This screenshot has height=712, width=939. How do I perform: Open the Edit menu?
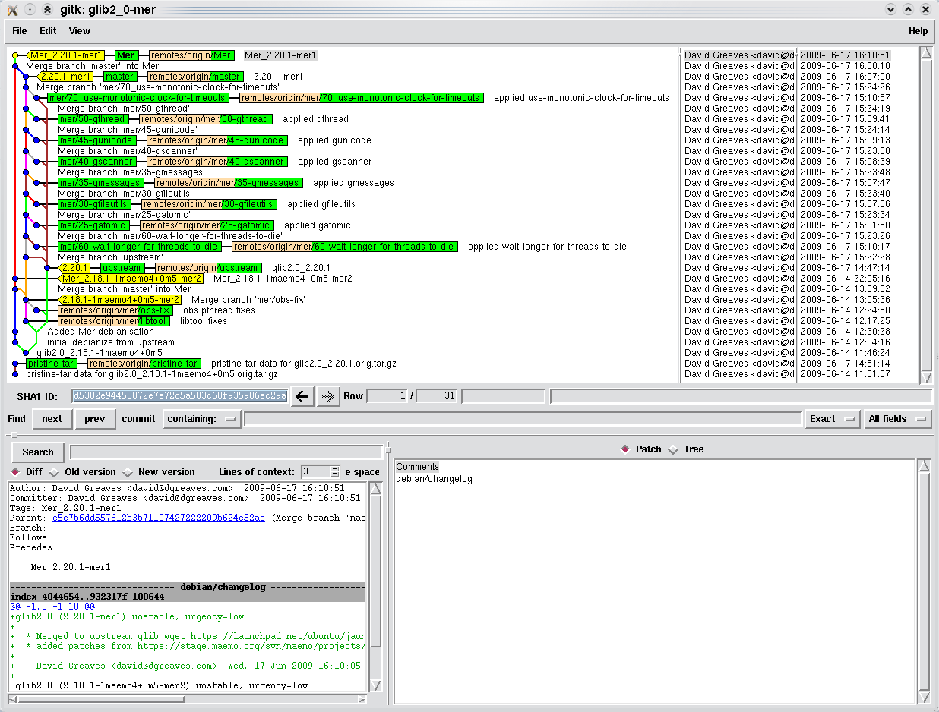(x=48, y=31)
